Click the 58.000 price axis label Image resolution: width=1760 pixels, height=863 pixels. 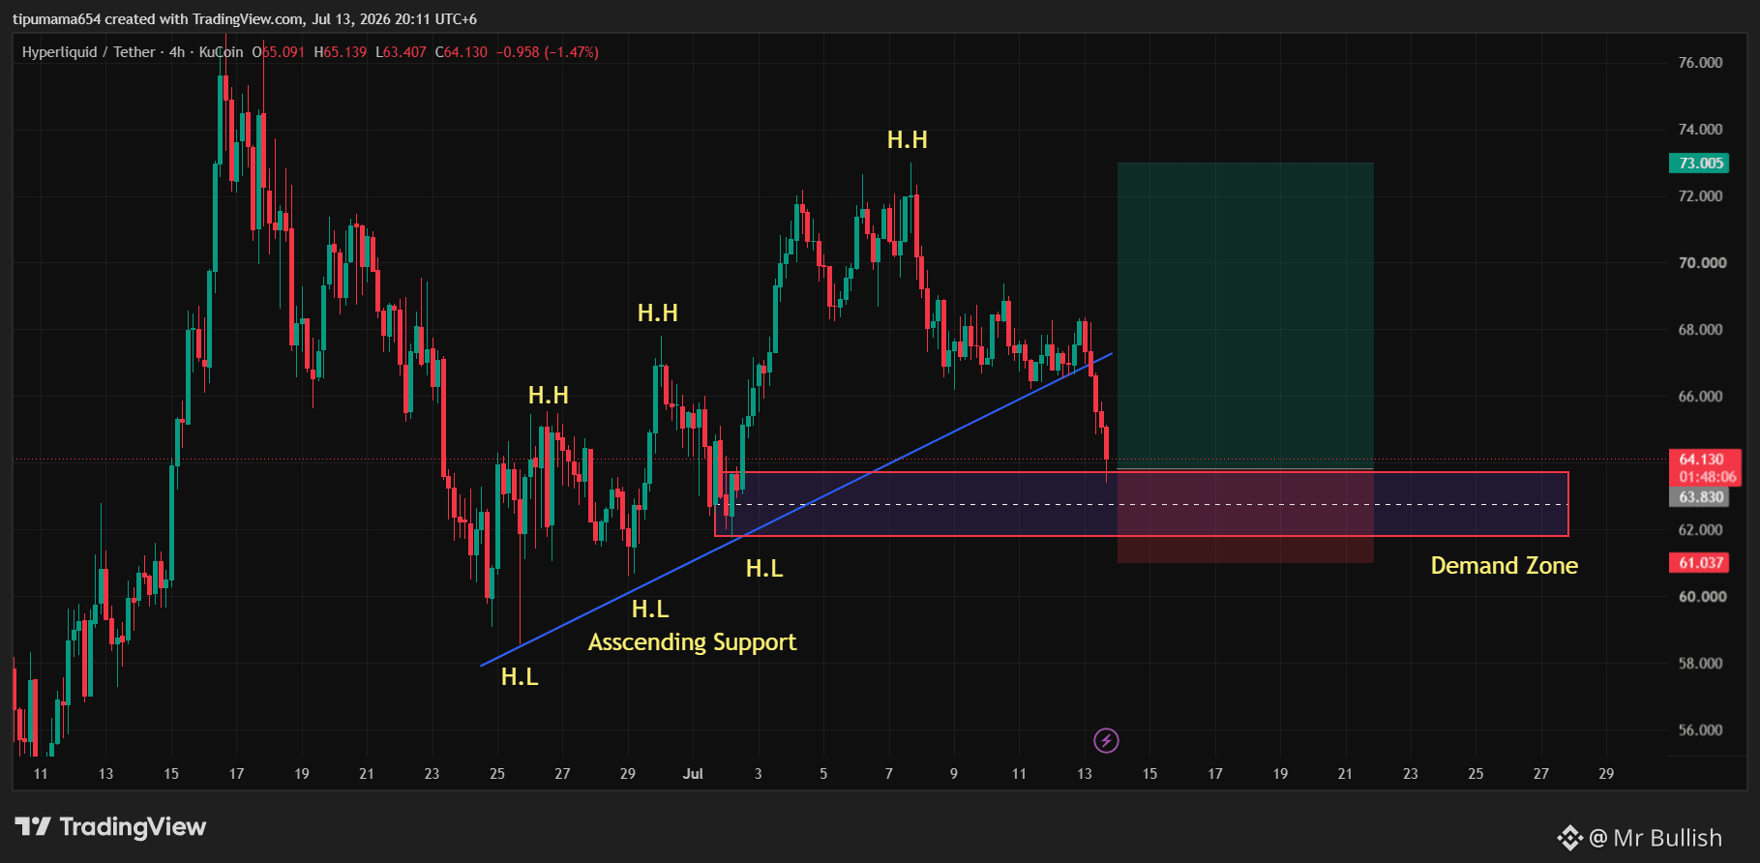[x=1700, y=664]
